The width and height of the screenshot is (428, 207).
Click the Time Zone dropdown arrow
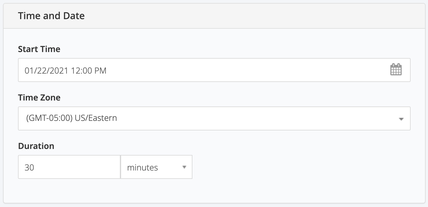[401, 119]
